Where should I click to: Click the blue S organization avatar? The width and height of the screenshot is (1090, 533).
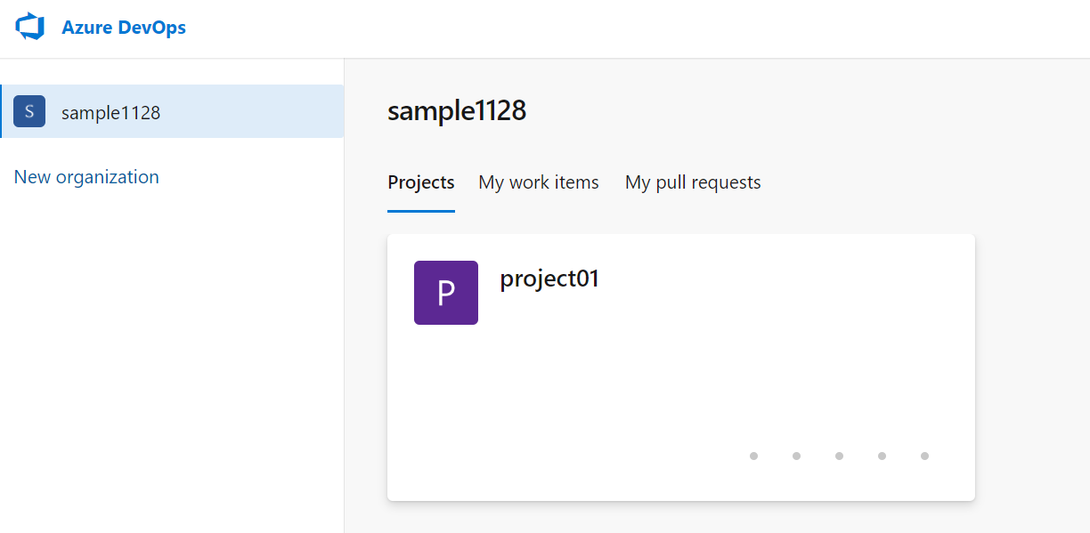[29, 112]
